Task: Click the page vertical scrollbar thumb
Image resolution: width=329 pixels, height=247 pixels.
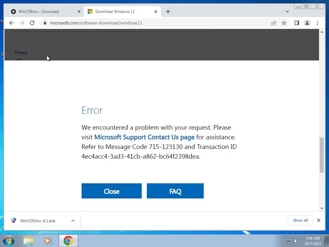Action: 322,155
